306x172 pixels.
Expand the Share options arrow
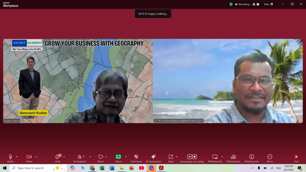(x=126, y=156)
